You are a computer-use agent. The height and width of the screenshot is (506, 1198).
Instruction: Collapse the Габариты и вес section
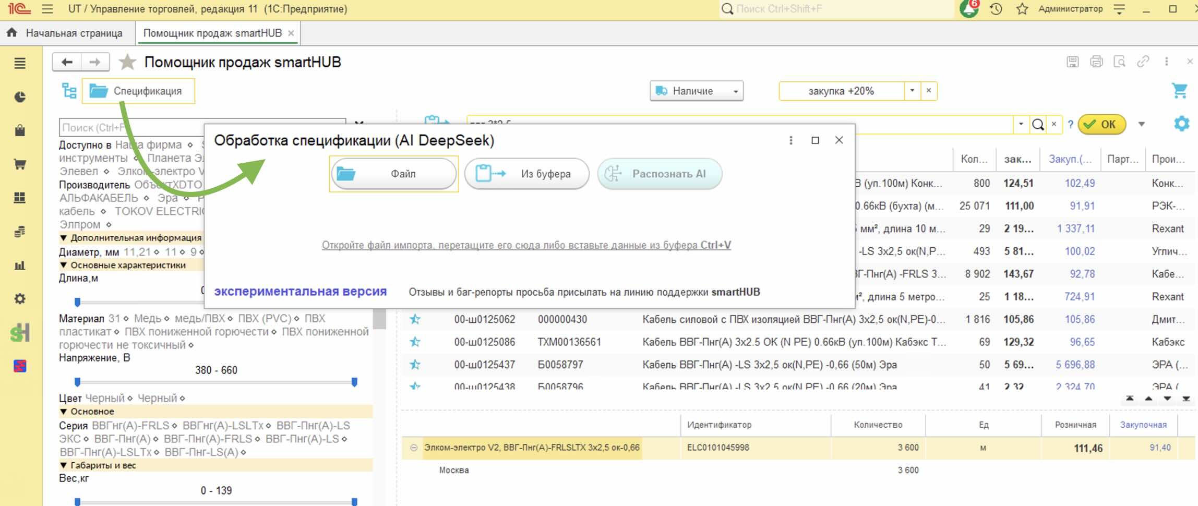click(x=63, y=465)
